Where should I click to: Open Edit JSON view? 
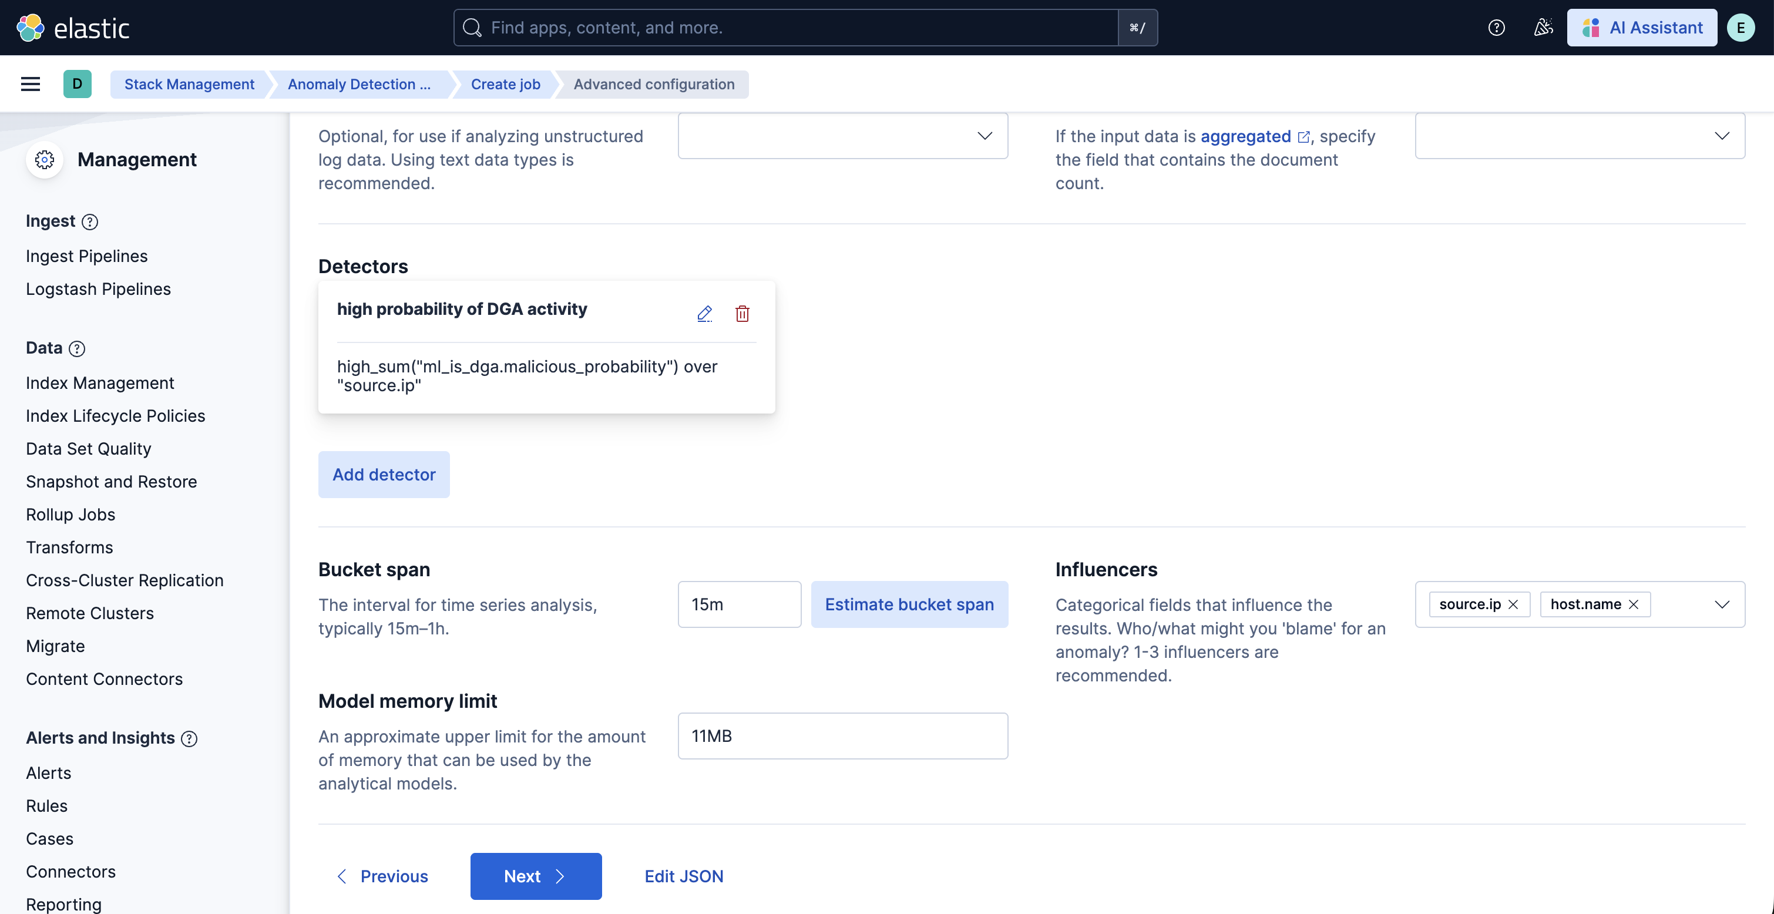[683, 876]
